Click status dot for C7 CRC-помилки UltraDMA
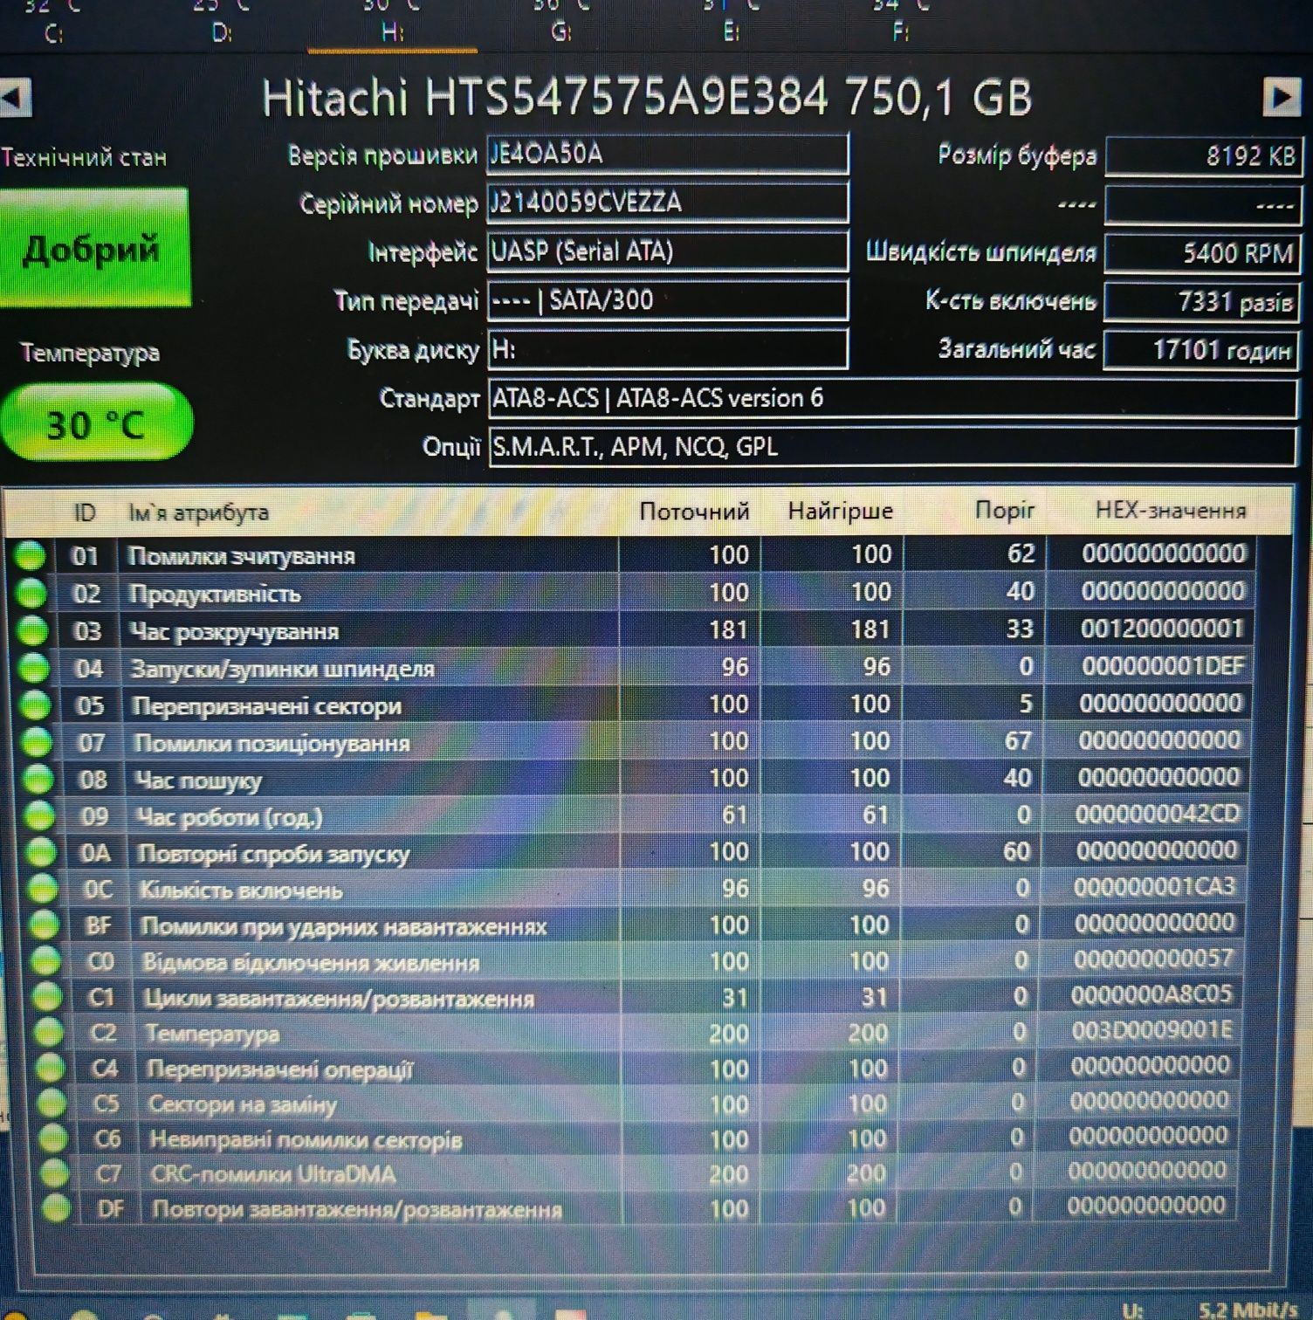 click(55, 1173)
